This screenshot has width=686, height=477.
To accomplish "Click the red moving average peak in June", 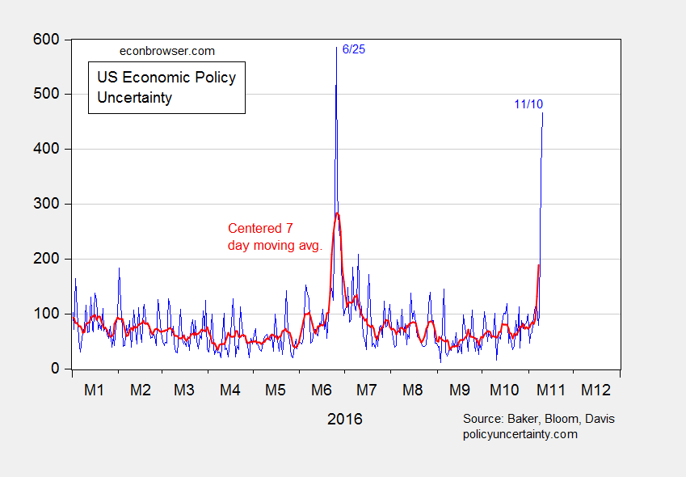I will pos(337,213).
